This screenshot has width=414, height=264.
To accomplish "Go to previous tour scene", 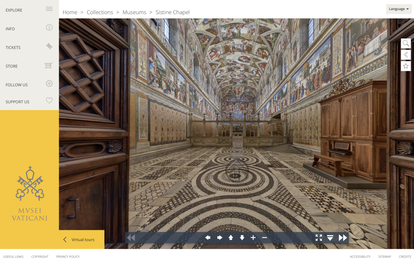I will click(x=131, y=238).
